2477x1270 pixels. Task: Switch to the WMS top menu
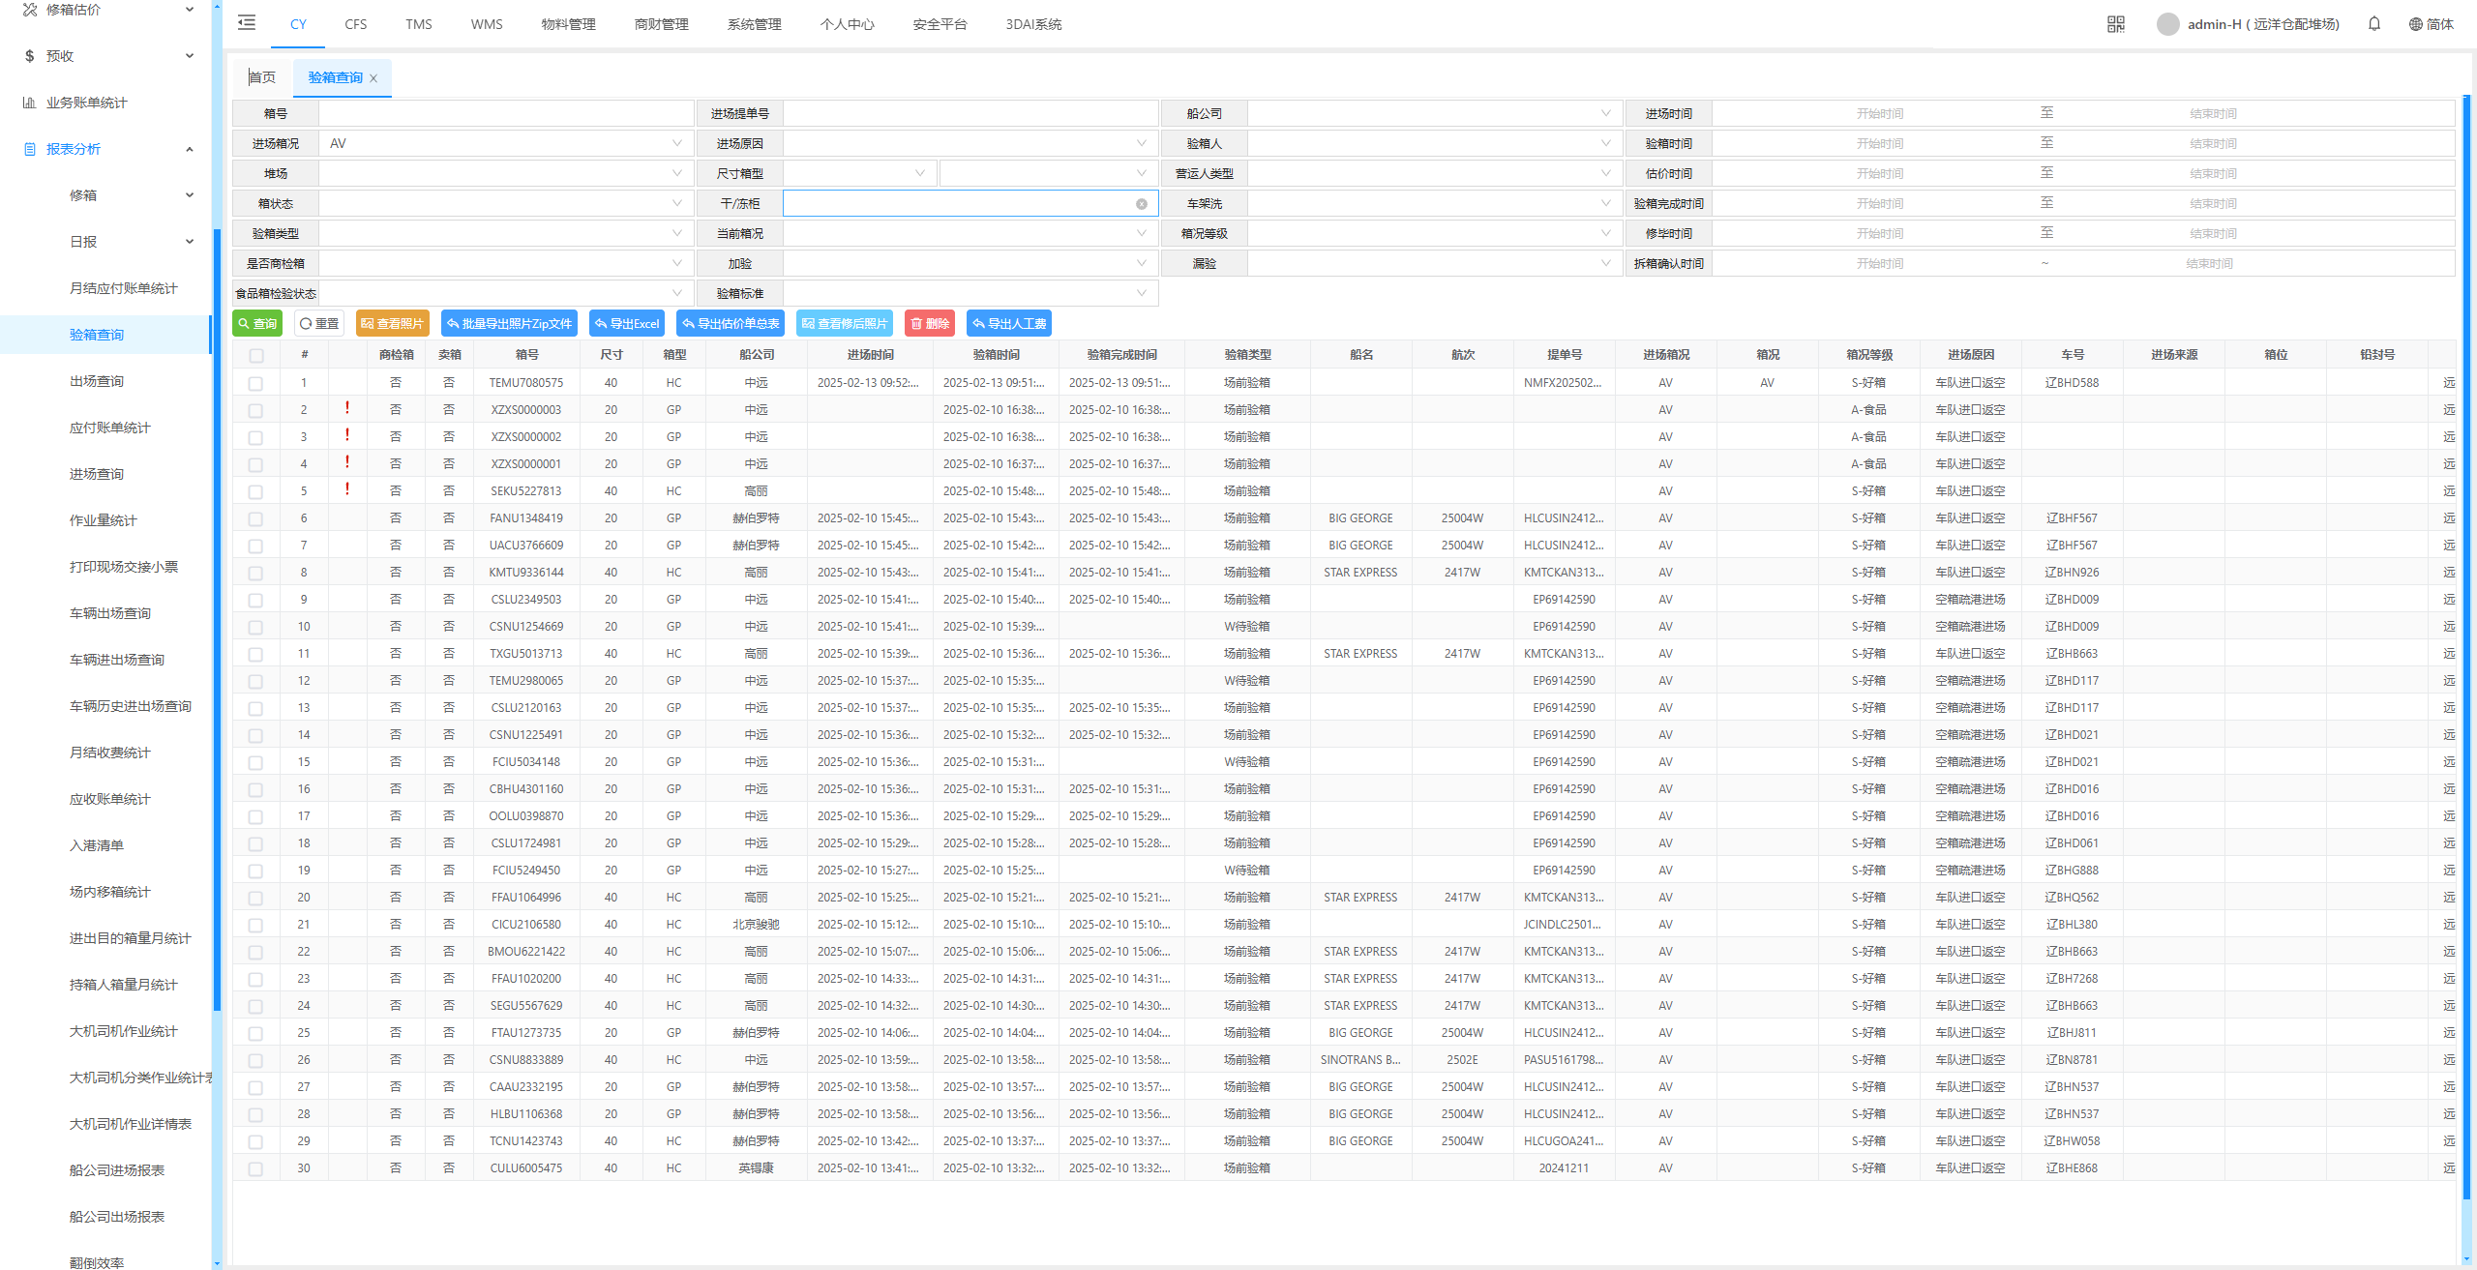coord(486,24)
